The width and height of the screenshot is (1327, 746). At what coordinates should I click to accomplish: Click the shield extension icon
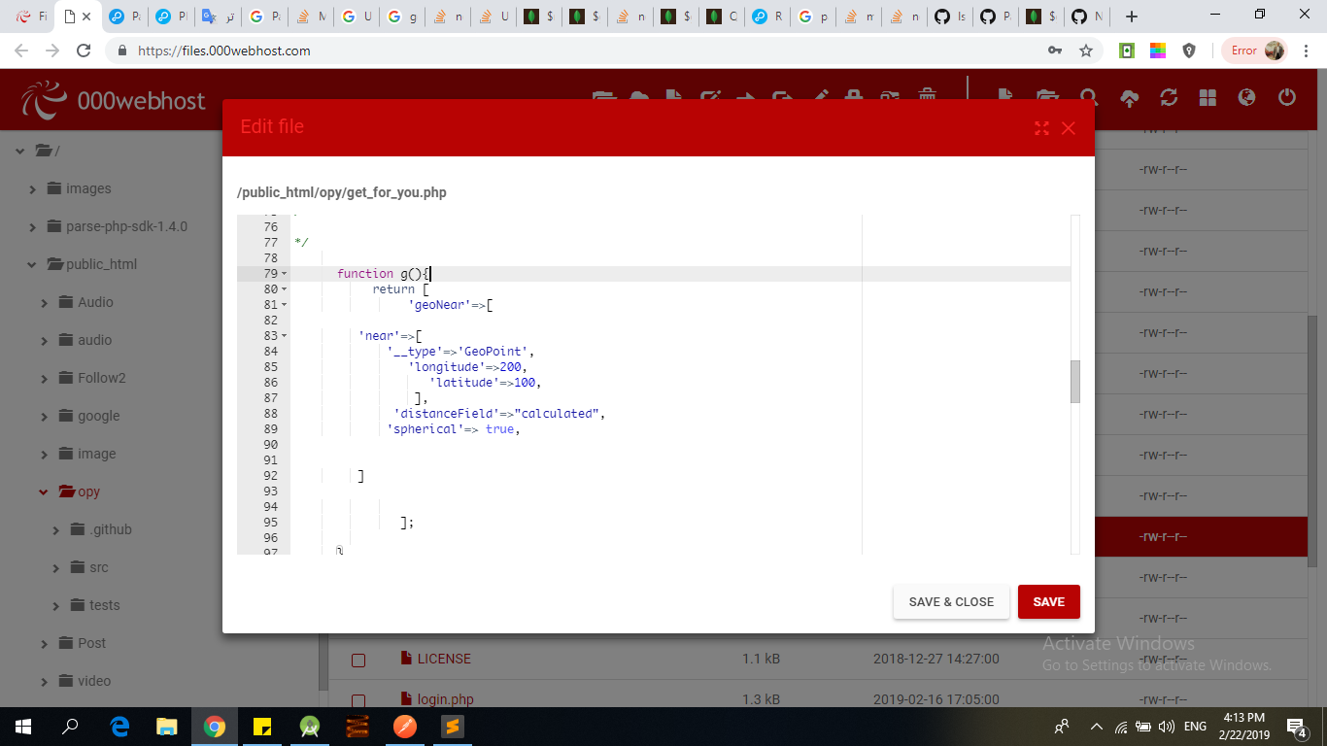(1189, 51)
